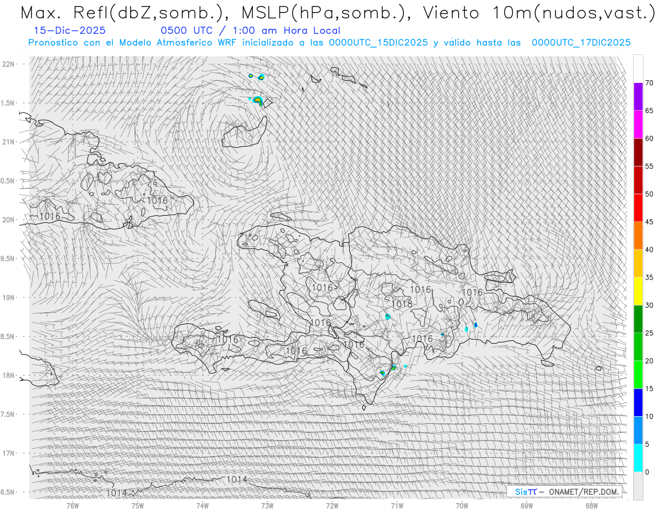Click the latitude label '17N'
Image resolution: width=664 pixels, height=513 pixels.
click(8, 453)
